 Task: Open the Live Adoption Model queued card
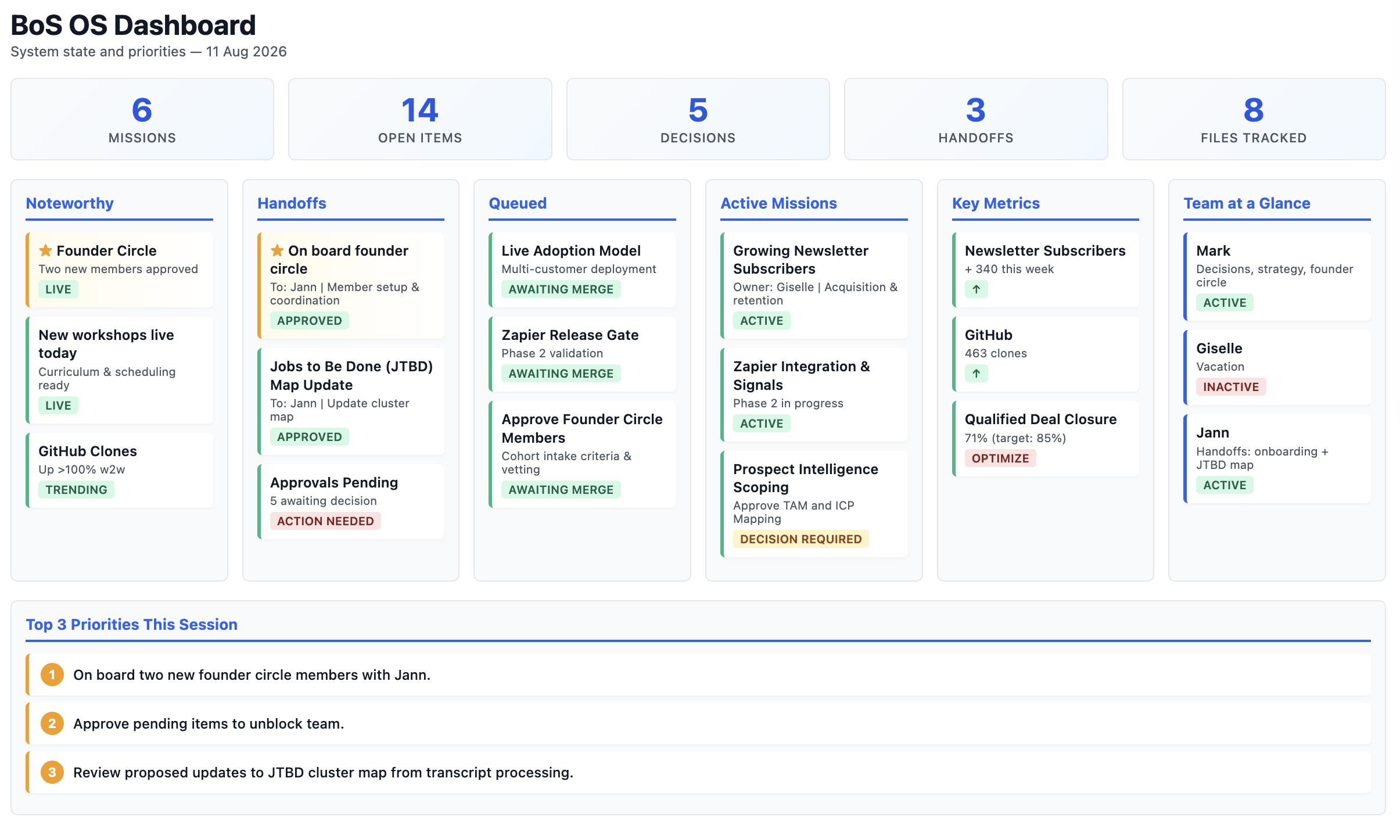[582, 270]
